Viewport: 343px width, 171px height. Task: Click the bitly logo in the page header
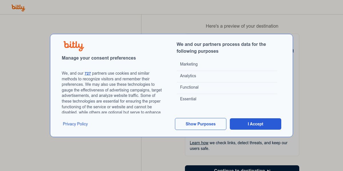tap(18, 8)
